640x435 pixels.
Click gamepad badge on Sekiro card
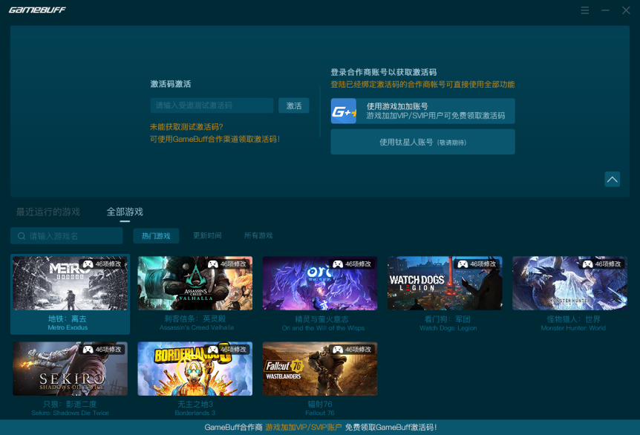tap(102, 350)
